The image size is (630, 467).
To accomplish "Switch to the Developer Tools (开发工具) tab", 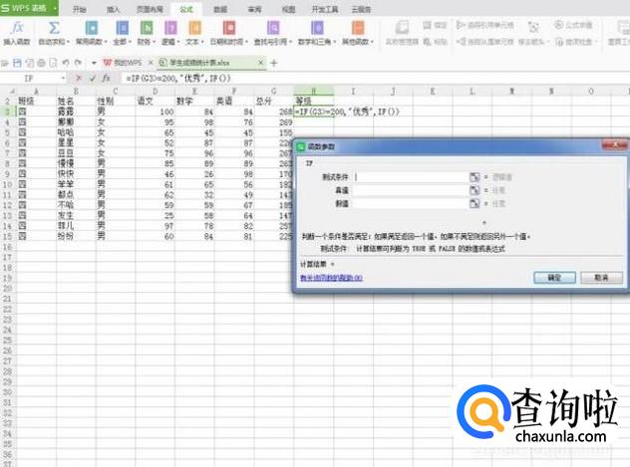I will pos(325,9).
